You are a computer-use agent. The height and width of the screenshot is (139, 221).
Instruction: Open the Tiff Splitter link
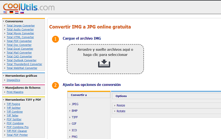click(x=14, y=108)
